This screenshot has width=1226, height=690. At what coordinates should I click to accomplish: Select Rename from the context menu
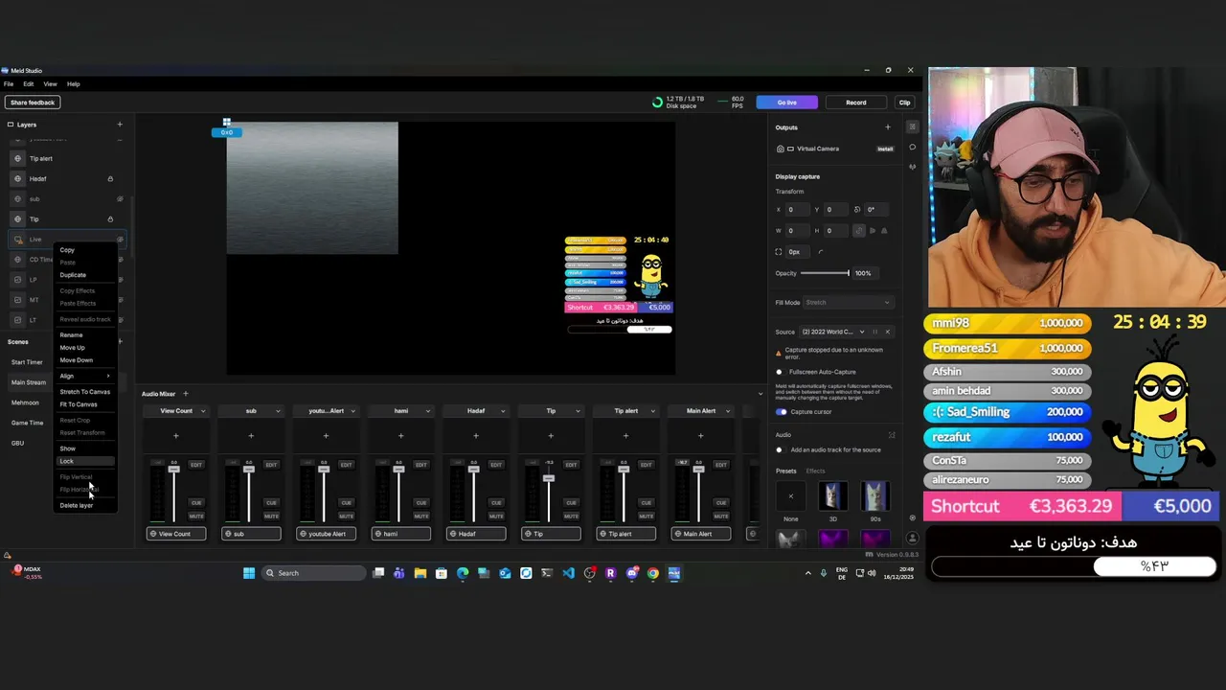pos(71,335)
